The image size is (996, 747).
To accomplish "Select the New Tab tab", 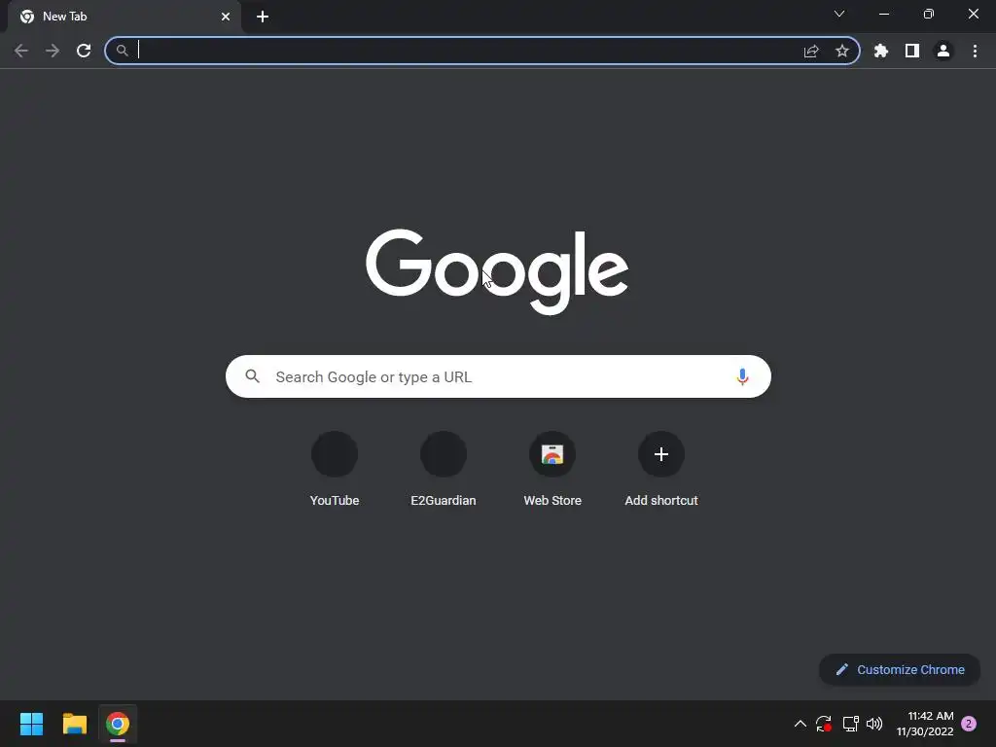I will point(124,17).
